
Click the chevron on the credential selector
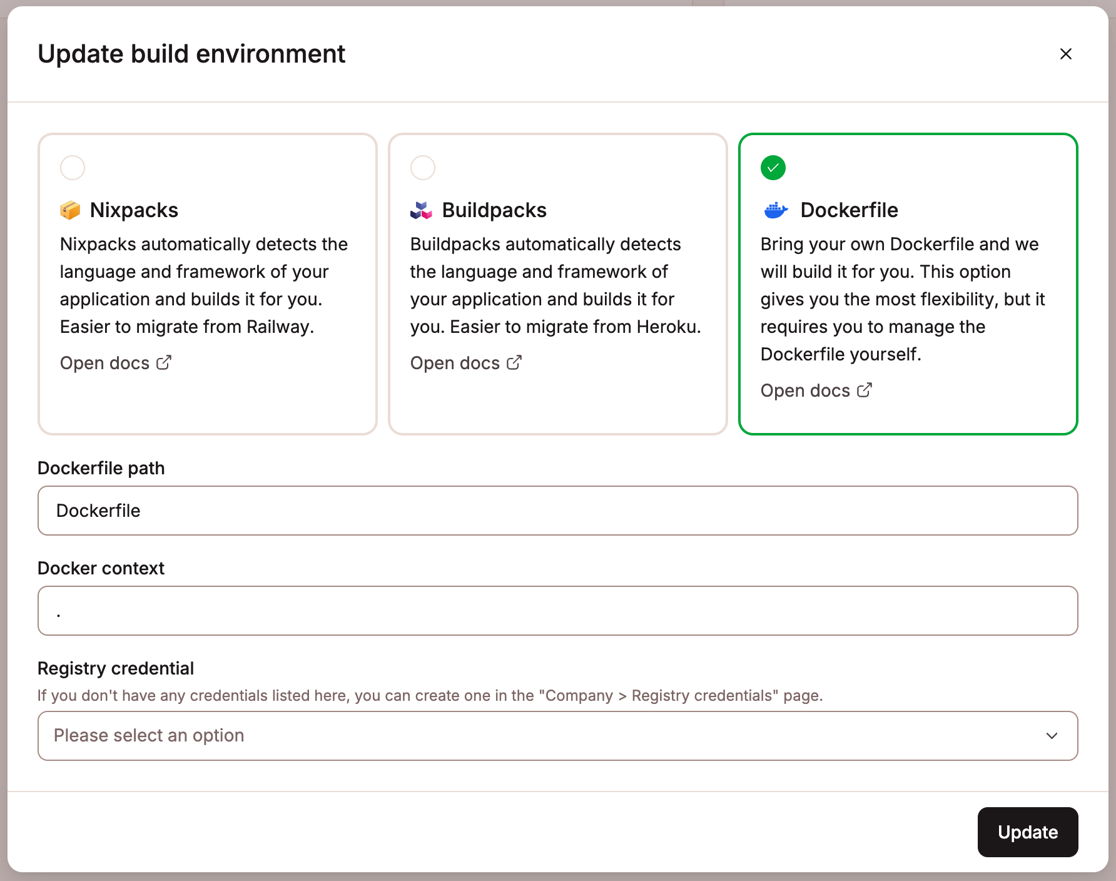1051,736
